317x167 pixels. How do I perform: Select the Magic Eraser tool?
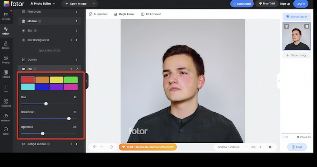click(124, 14)
